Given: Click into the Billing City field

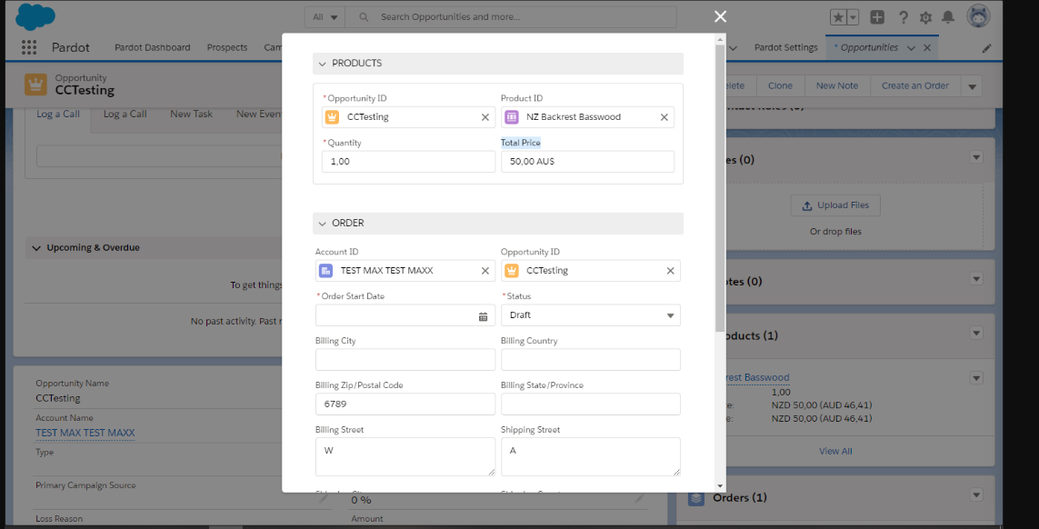Looking at the screenshot, I should click(405, 360).
